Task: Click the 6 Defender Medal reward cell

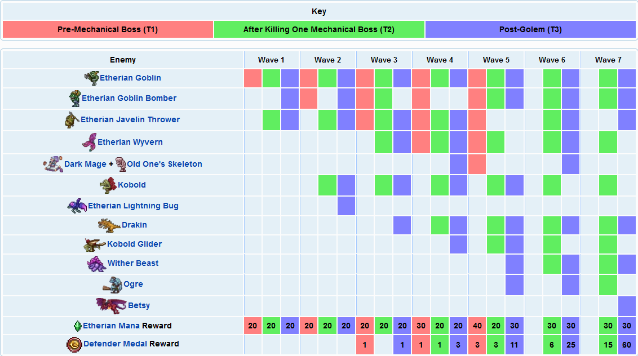Action: click(552, 345)
